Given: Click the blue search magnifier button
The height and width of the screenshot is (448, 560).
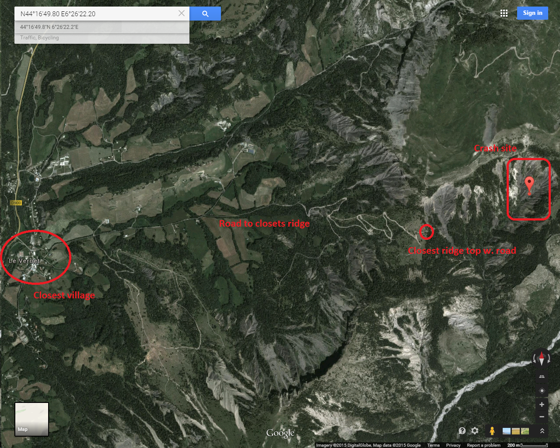Looking at the screenshot, I should coord(205,14).
